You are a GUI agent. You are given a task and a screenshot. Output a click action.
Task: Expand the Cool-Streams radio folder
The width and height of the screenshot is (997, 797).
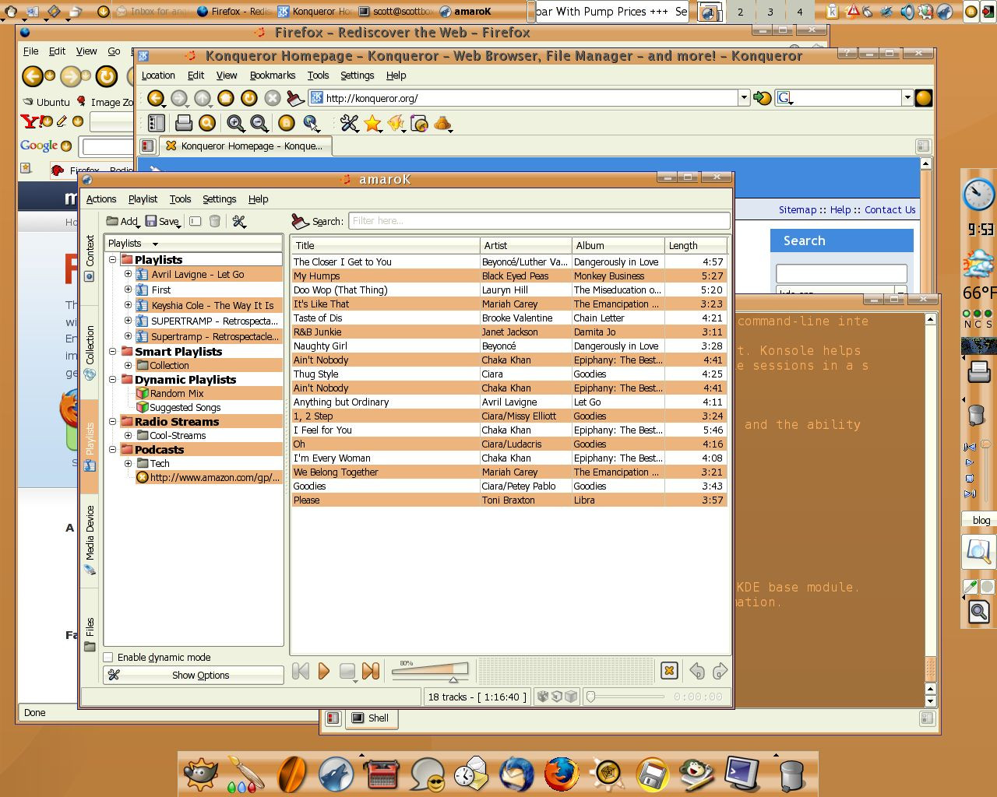[x=128, y=435]
